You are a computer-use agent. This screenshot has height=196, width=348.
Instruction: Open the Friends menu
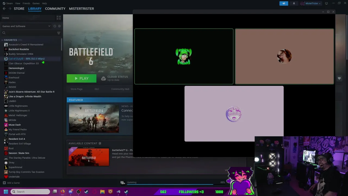26,3
